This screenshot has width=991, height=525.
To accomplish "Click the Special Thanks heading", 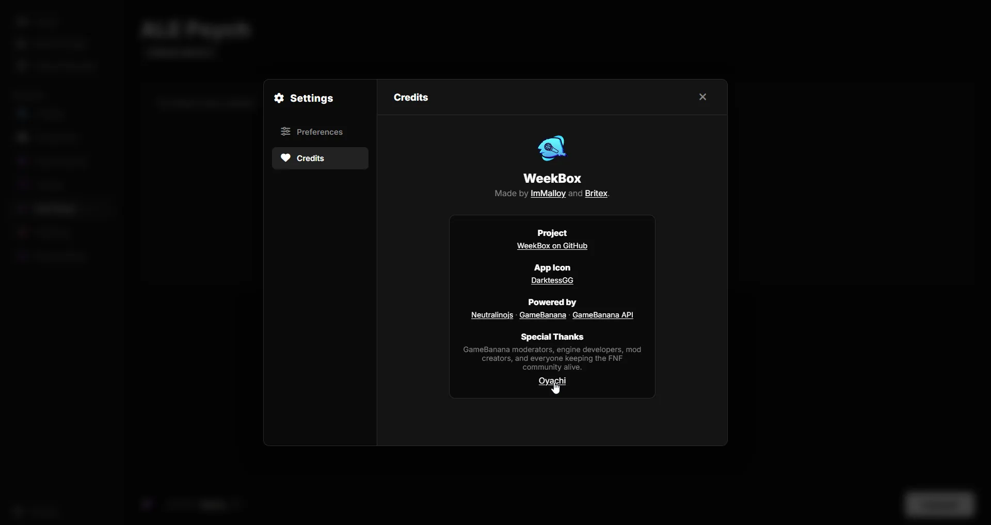I will (x=552, y=337).
